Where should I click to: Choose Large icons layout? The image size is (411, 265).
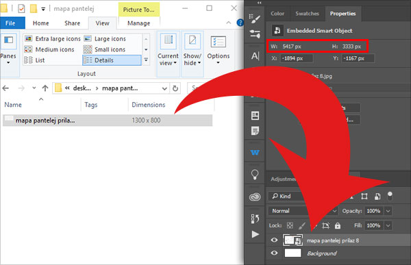(x=105, y=39)
